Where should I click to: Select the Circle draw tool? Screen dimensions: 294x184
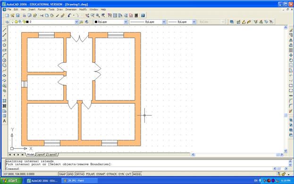(4, 60)
